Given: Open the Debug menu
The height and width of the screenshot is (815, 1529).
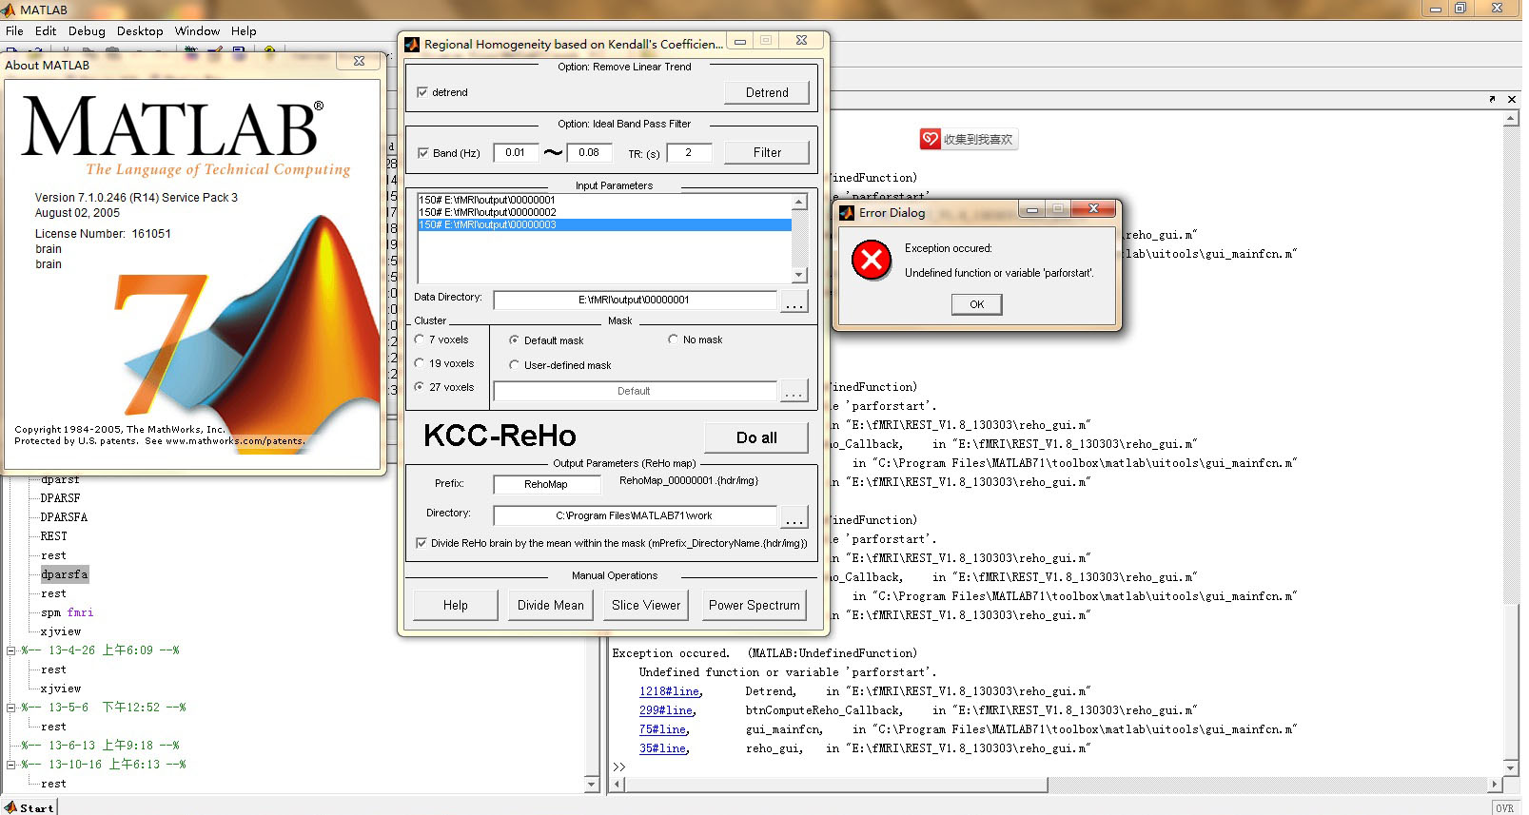Looking at the screenshot, I should [87, 31].
